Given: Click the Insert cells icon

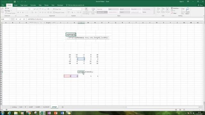Looking at the screenshot, I should coord(159,9).
